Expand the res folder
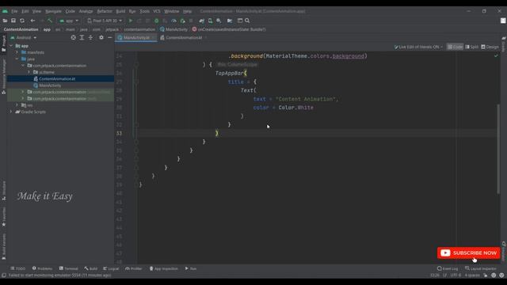The width and height of the screenshot is (507, 285). click(17, 105)
